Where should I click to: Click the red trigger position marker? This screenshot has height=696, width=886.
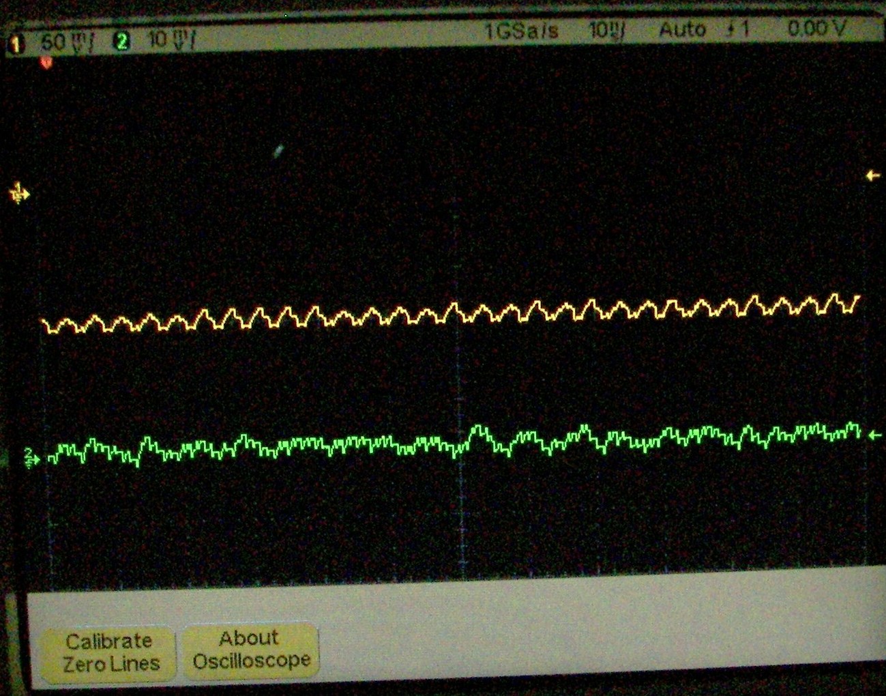tap(46, 63)
